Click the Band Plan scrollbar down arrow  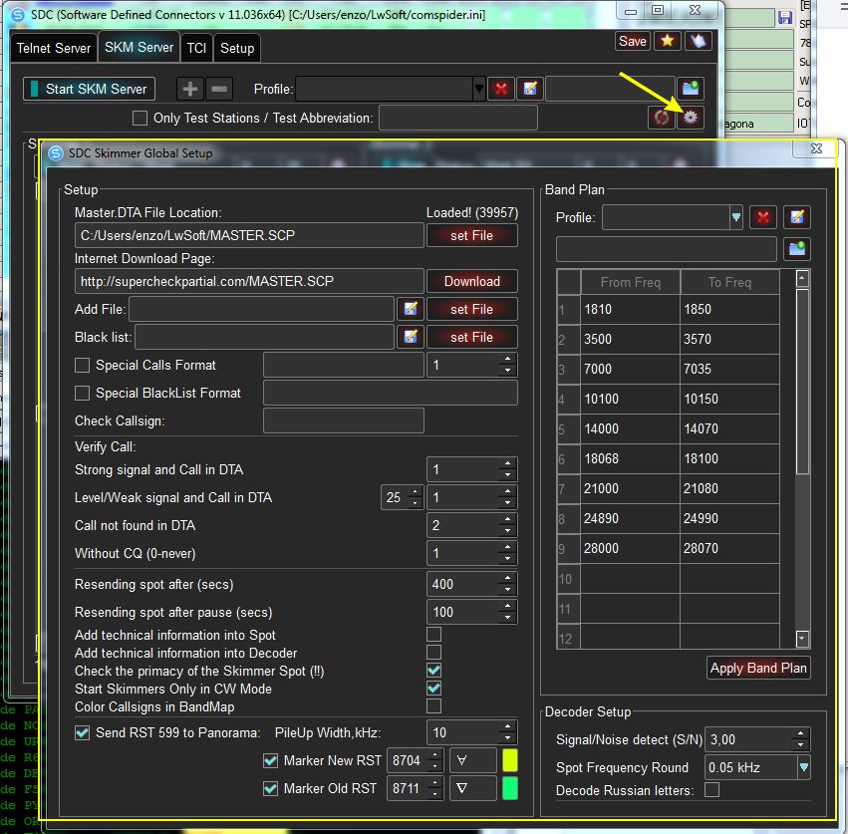coord(802,638)
